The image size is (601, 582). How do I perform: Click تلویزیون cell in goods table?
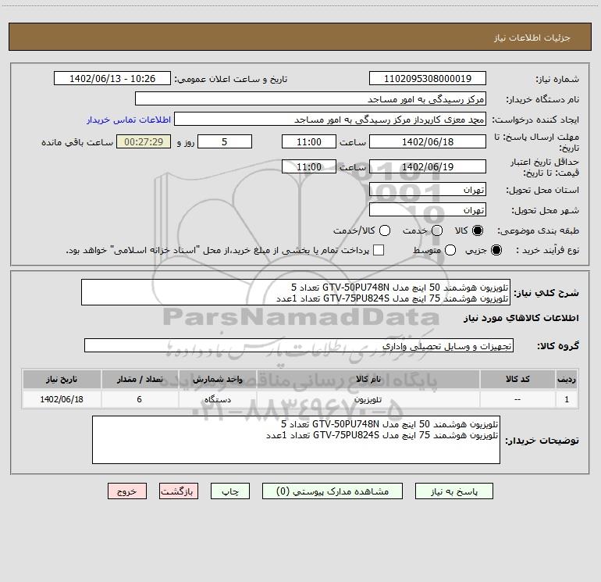pyautogui.click(x=368, y=399)
